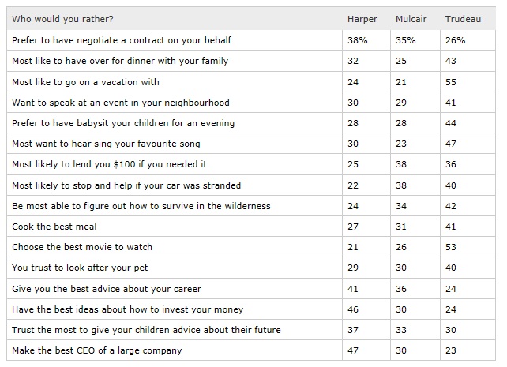Select the Mulcair column header
Image resolution: width=507 pixels, height=367 pixels.
411,19
